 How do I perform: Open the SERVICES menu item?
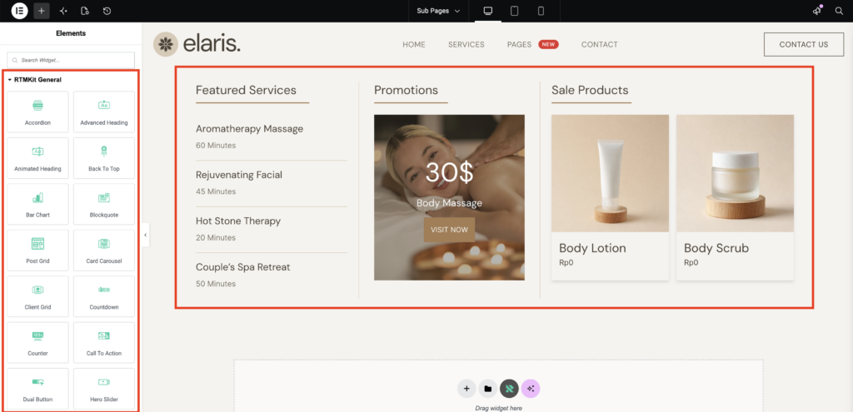(x=466, y=45)
